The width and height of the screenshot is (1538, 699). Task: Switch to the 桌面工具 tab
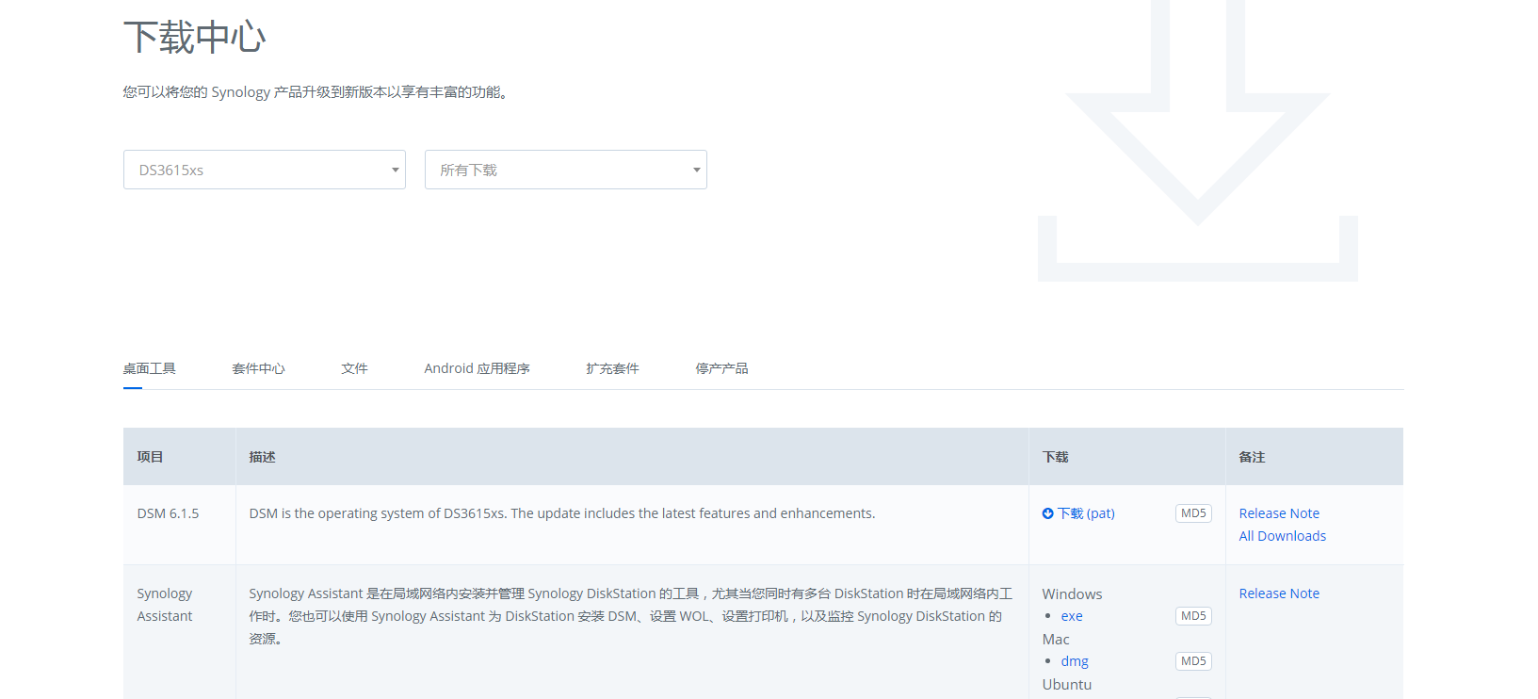(x=149, y=368)
